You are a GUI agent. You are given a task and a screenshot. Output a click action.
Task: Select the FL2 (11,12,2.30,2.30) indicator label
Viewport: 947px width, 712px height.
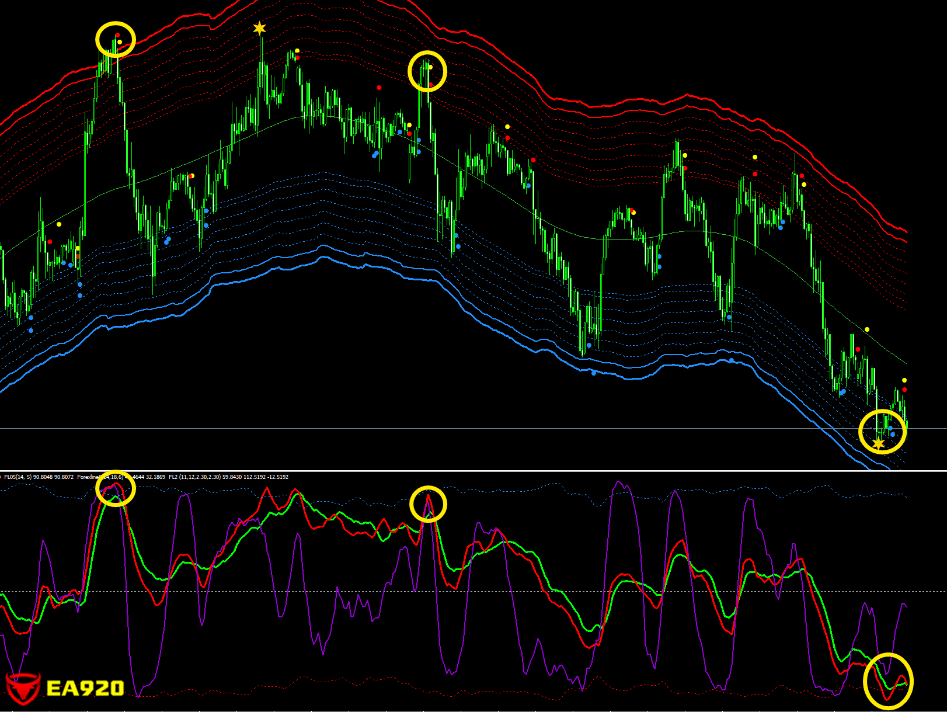[x=228, y=477]
